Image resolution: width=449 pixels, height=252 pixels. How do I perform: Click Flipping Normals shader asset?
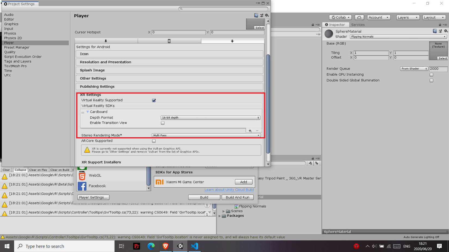click(250, 206)
